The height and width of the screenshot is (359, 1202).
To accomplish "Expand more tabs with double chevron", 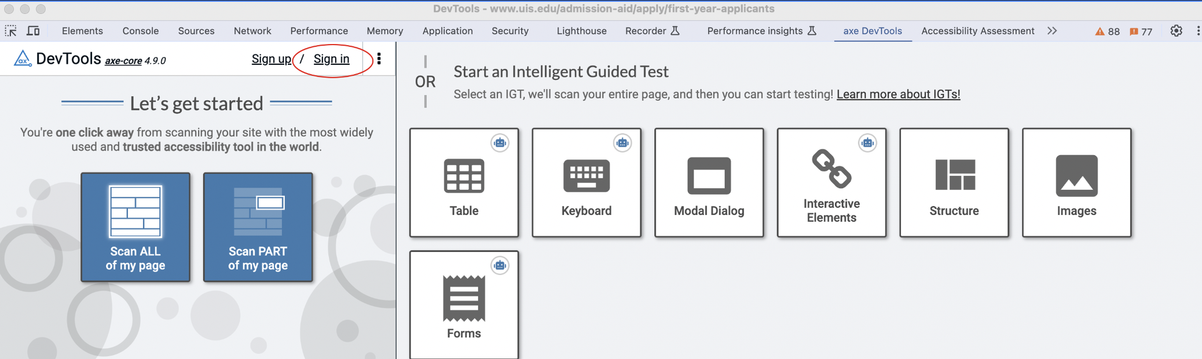I will (1052, 31).
